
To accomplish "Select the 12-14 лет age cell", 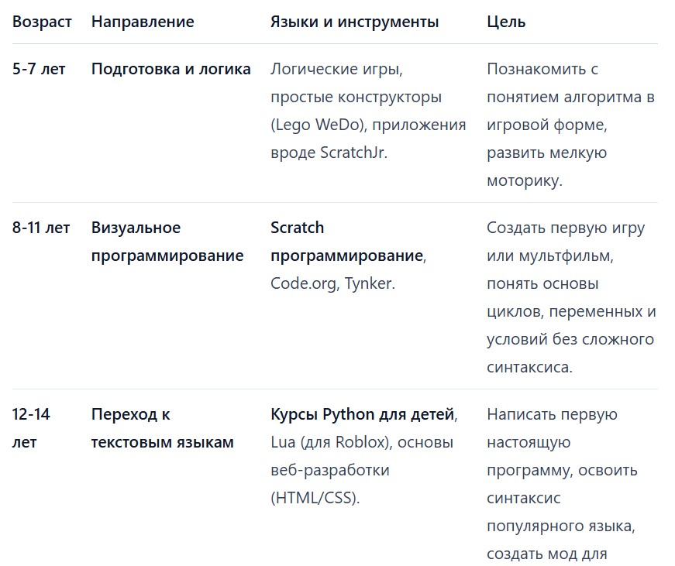I will tap(31, 428).
